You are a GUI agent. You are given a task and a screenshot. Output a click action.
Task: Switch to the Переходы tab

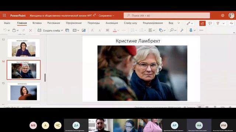(94, 23)
